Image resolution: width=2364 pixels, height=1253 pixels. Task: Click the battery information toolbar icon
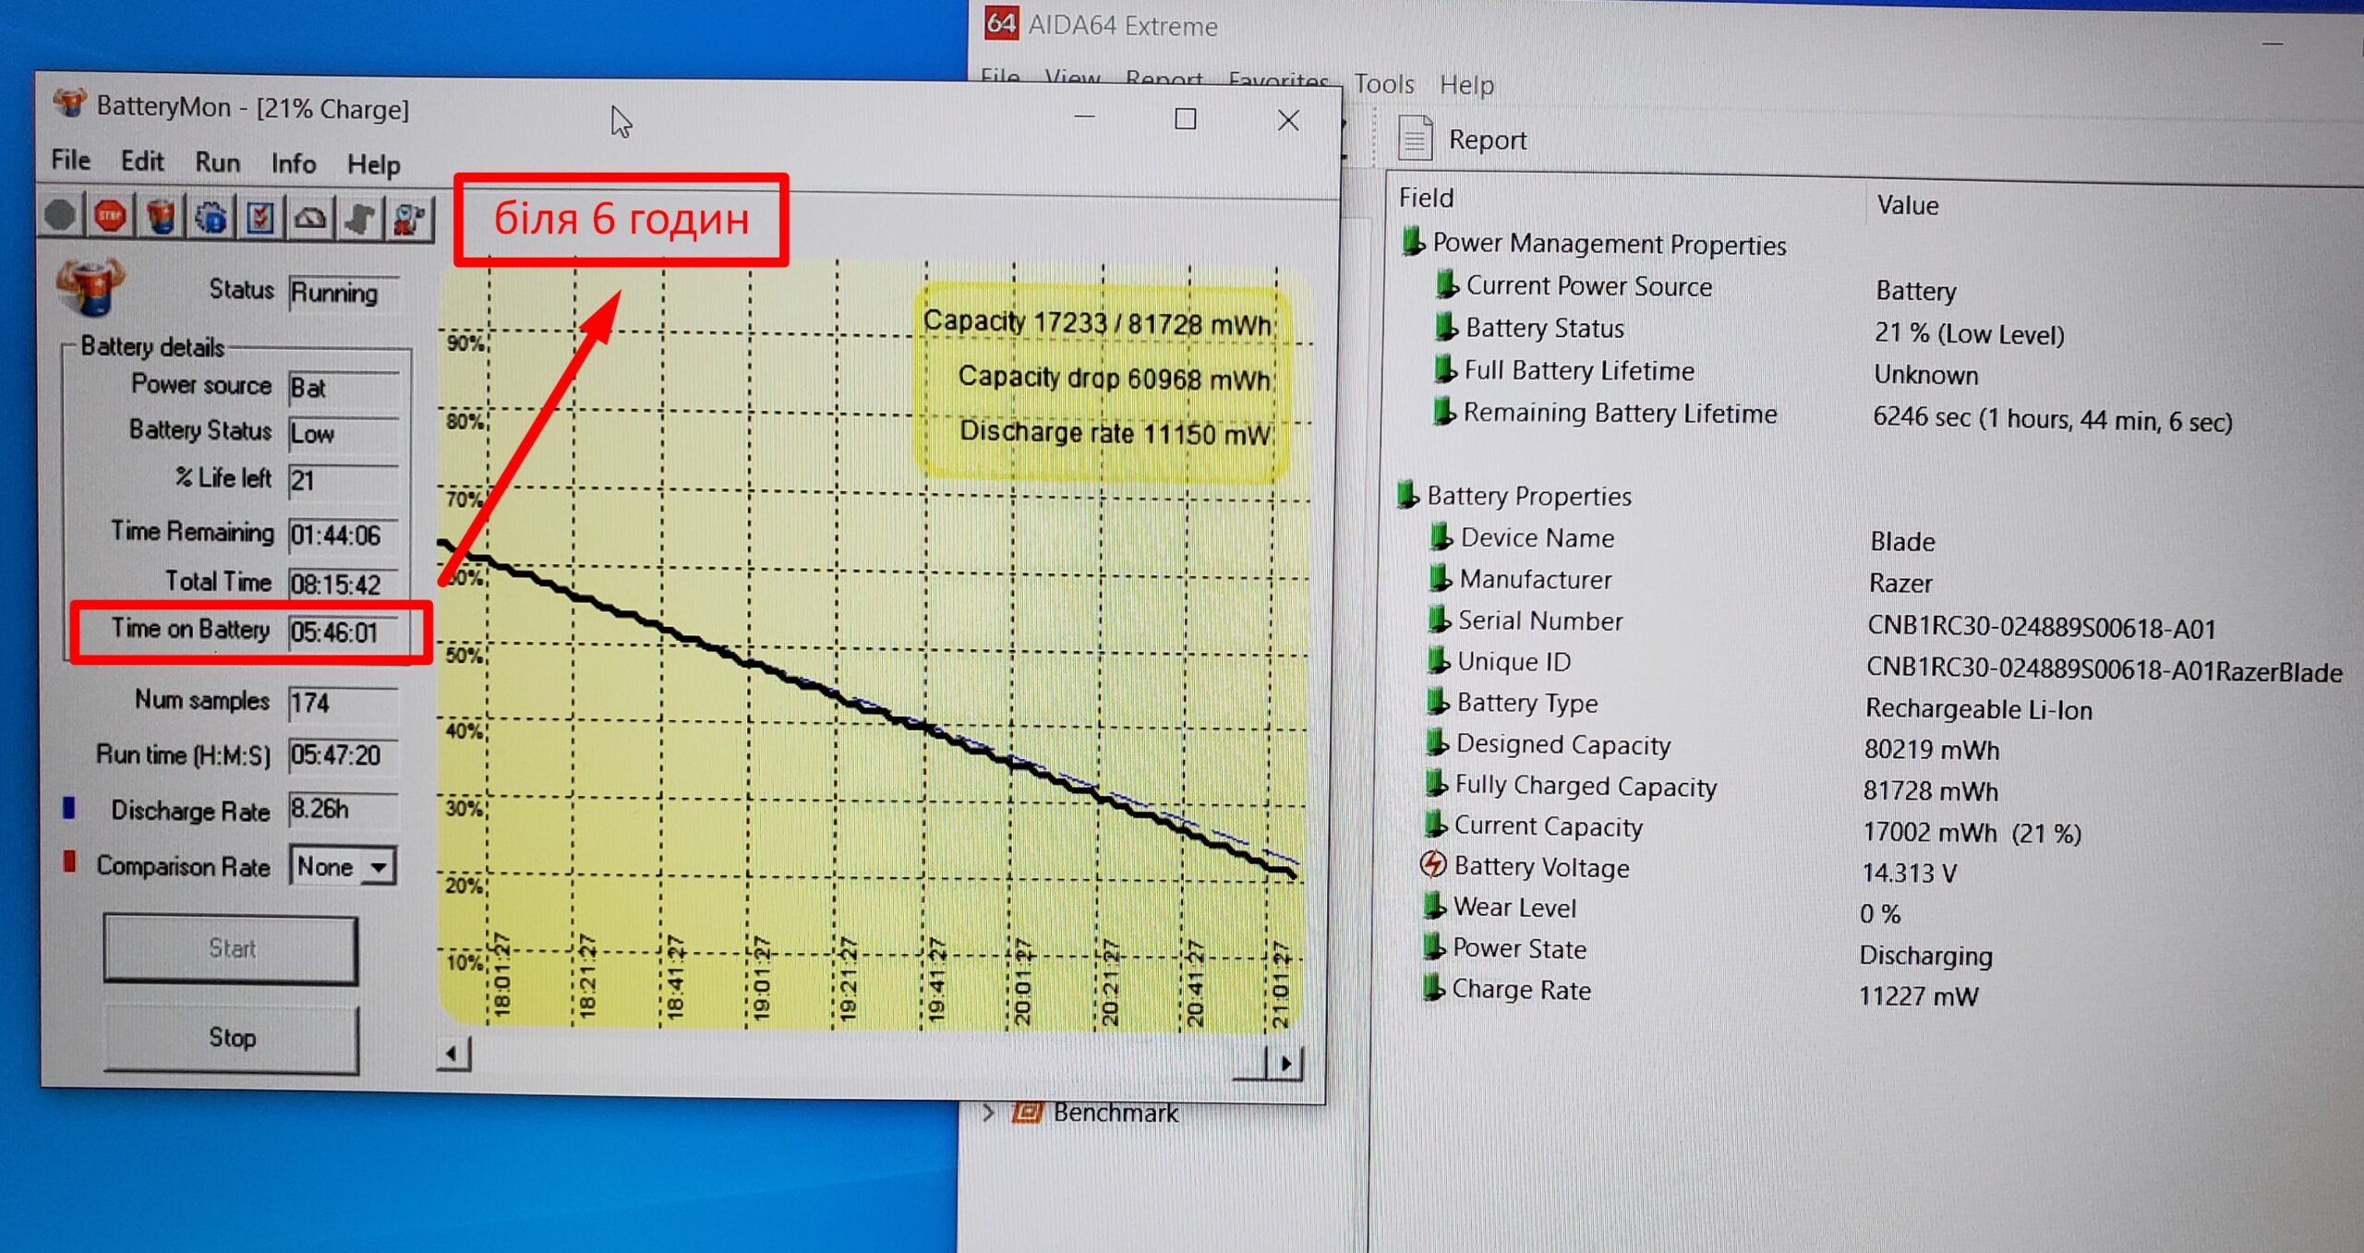pos(162,218)
